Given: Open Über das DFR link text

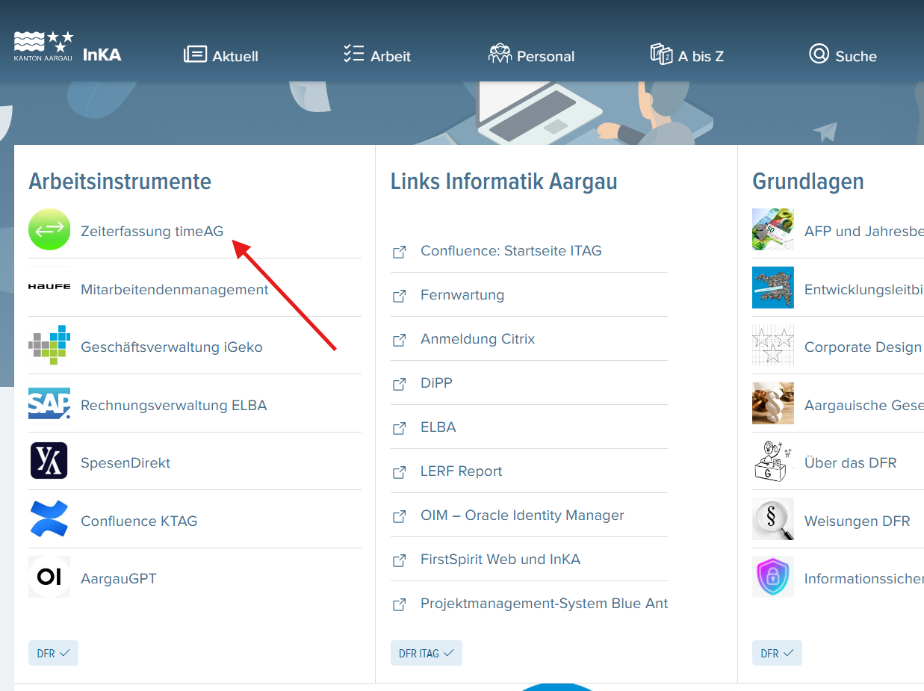Looking at the screenshot, I should pos(850,463).
